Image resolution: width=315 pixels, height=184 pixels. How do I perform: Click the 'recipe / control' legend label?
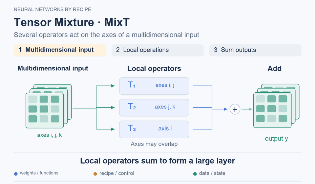click(117, 173)
